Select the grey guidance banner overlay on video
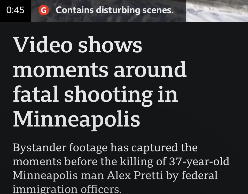Viewport: 248px width, 194px height. (x=109, y=11)
